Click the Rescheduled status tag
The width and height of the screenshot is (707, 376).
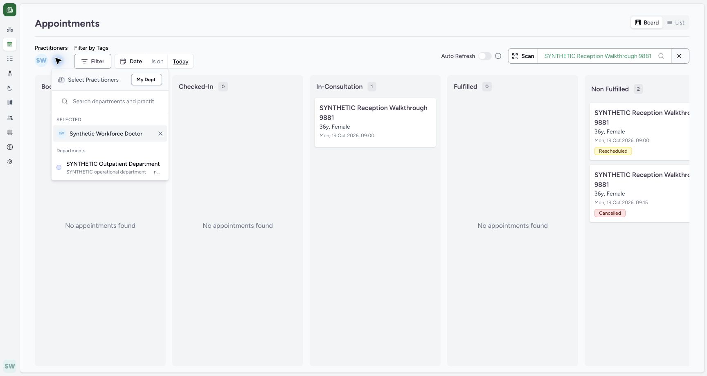[x=613, y=151]
